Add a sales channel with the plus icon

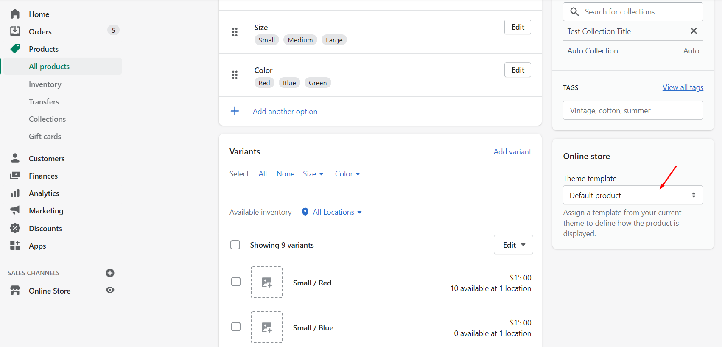(110, 273)
